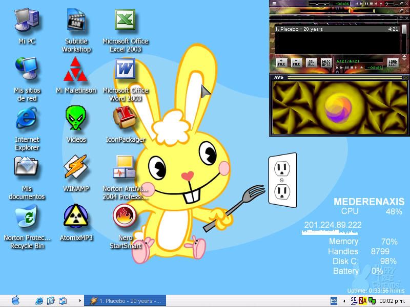Click the playlist vertical scrollbar thumb

coord(404,29)
